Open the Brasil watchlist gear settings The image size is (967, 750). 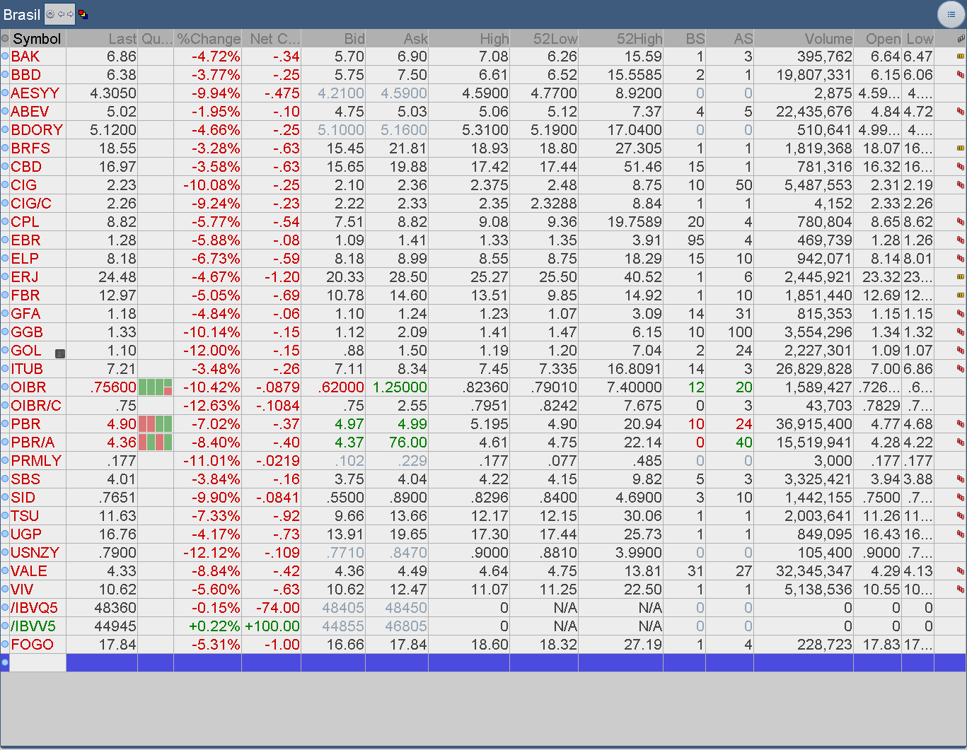click(x=50, y=14)
